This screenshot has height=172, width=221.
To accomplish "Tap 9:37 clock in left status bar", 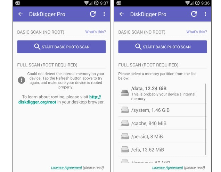I will tap(104, 3).
